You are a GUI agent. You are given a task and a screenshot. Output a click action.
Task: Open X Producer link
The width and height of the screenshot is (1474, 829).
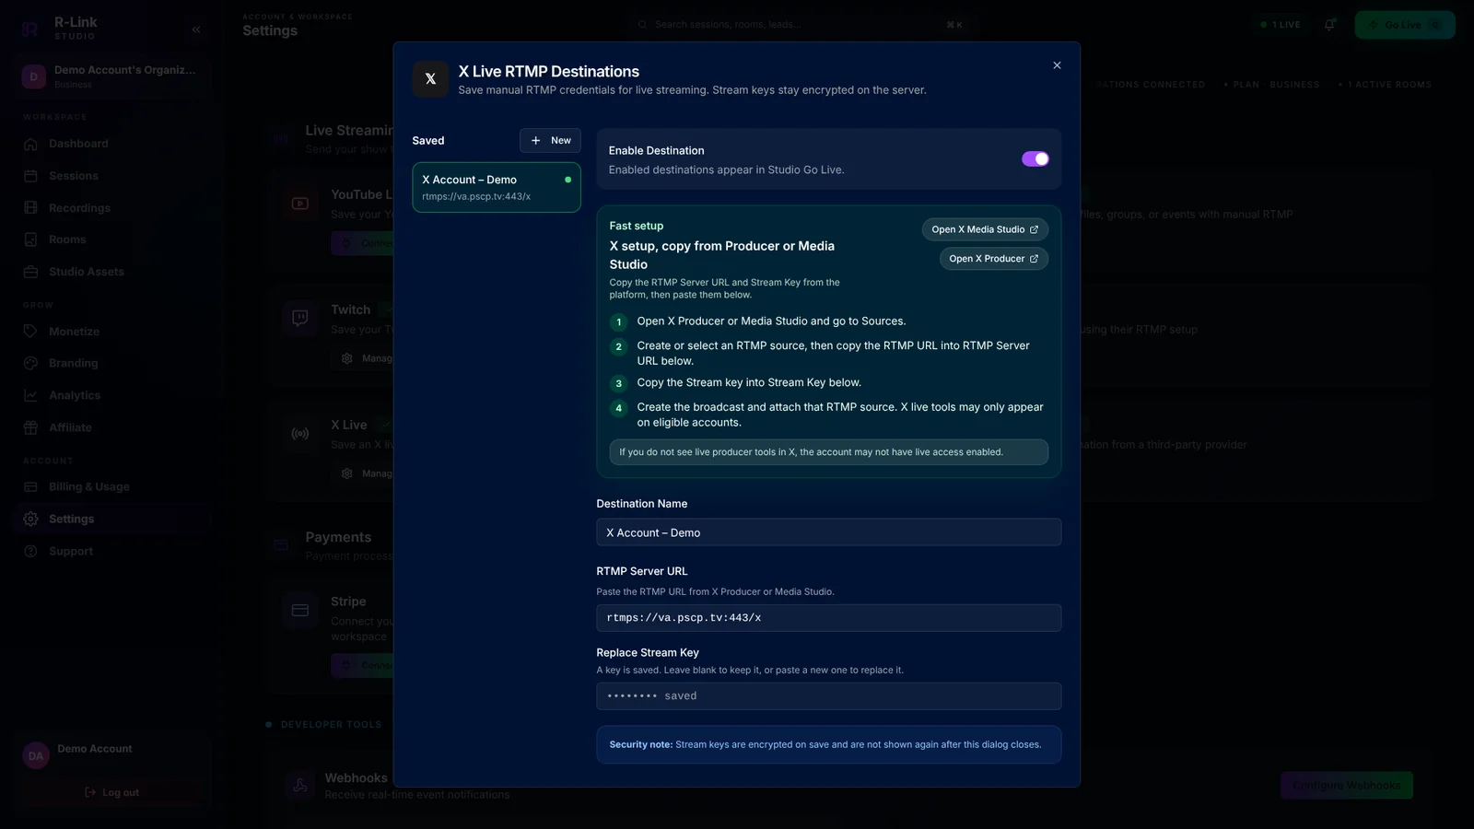pyautogui.click(x=993, y=259)
